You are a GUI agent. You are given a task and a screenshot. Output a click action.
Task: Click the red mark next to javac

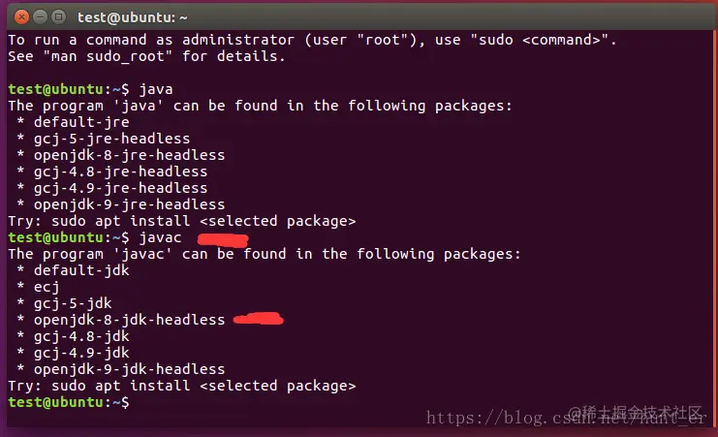[223, 239]
